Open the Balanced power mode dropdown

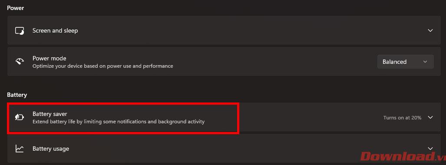point(405,62)
